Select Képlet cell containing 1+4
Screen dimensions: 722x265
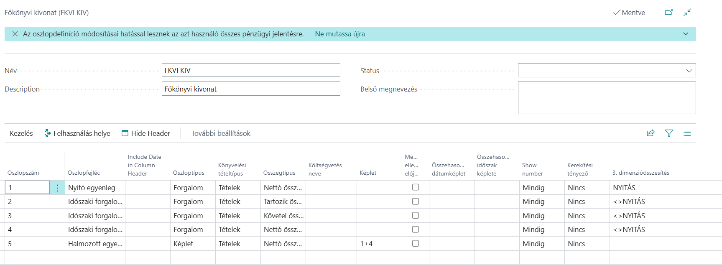coord(379,244)
